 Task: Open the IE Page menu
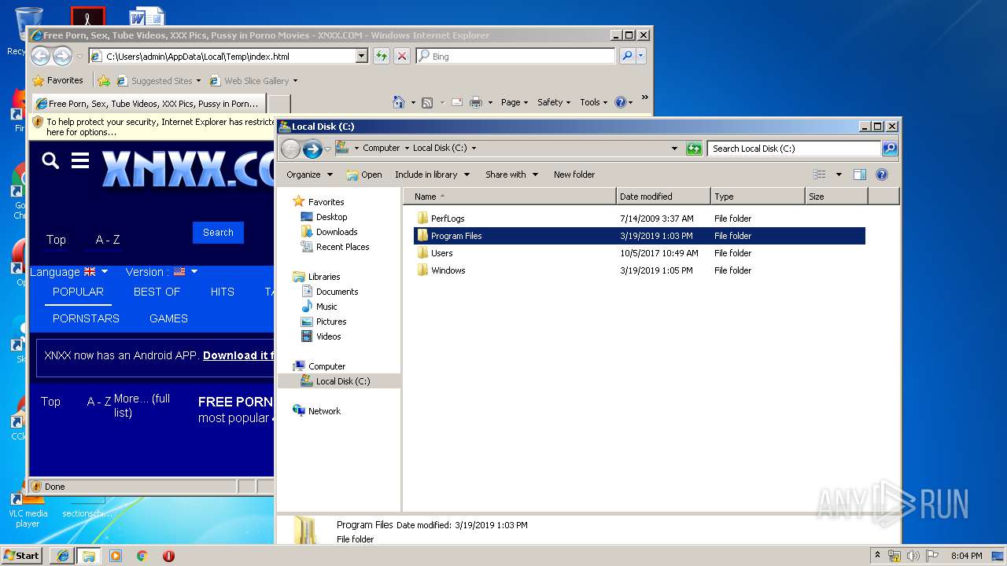point(515,102)
